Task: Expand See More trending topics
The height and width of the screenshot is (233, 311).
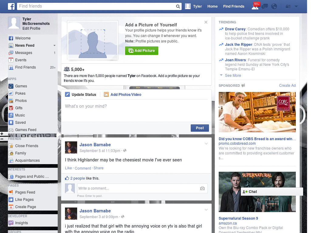Action: point(233,76)
